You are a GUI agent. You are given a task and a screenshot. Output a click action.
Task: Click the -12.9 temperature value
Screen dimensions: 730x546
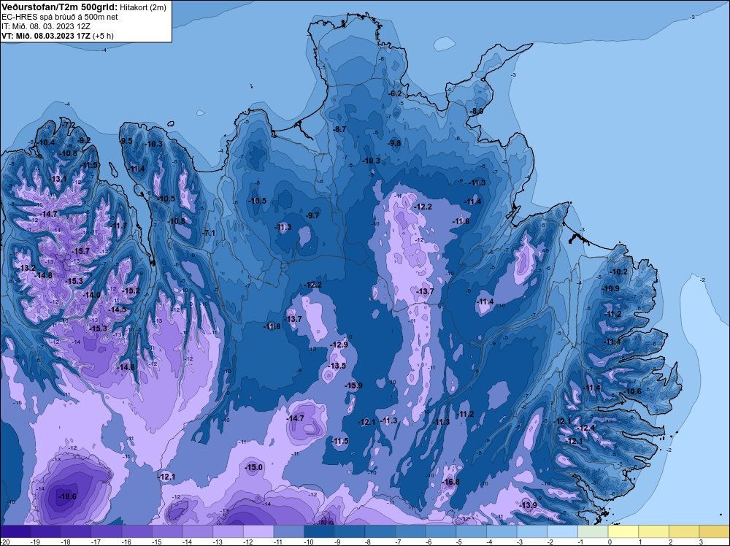pos(339,345)
